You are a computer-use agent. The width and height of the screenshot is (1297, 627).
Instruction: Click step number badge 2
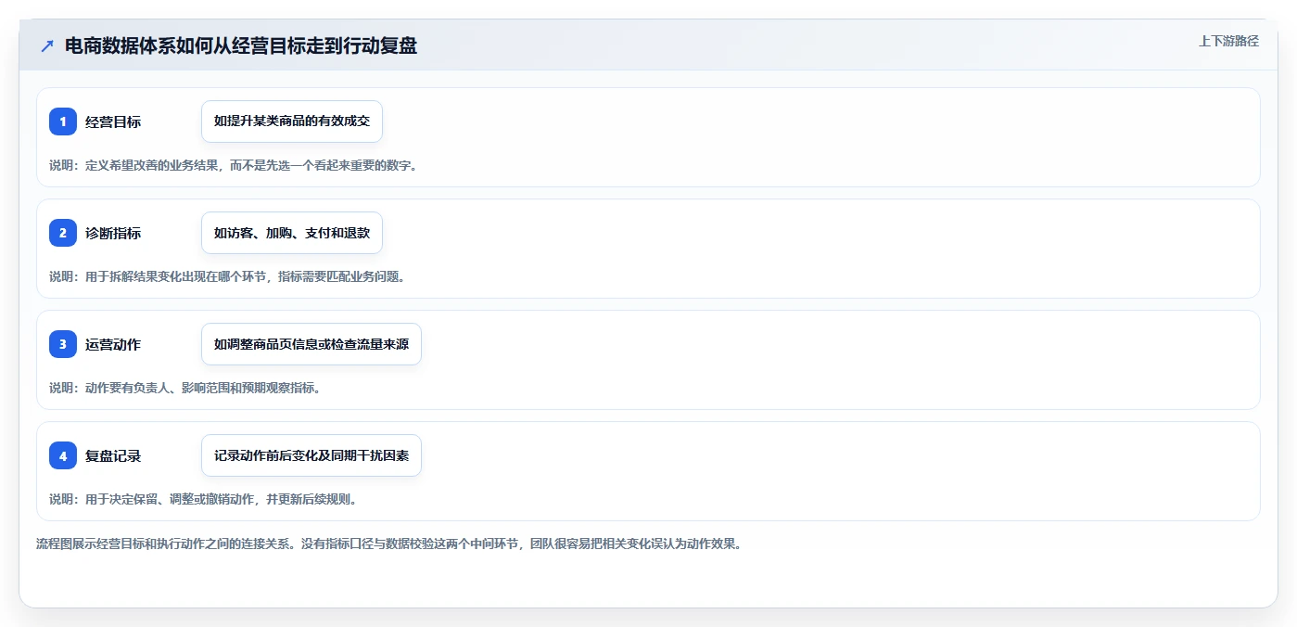[x=63, y=233]
